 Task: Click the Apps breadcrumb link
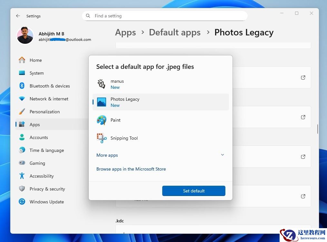pos(125,33)
